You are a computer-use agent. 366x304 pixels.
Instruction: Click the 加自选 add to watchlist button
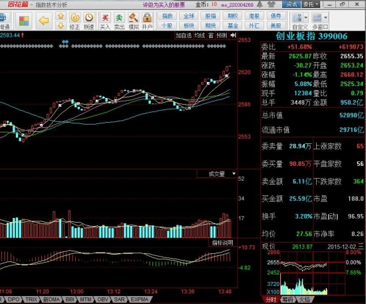184,35
